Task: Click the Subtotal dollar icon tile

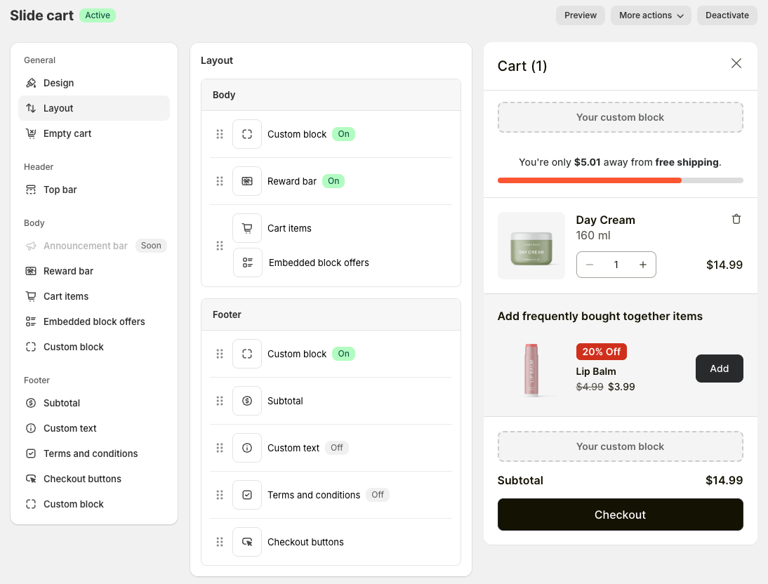Action: 247,401
